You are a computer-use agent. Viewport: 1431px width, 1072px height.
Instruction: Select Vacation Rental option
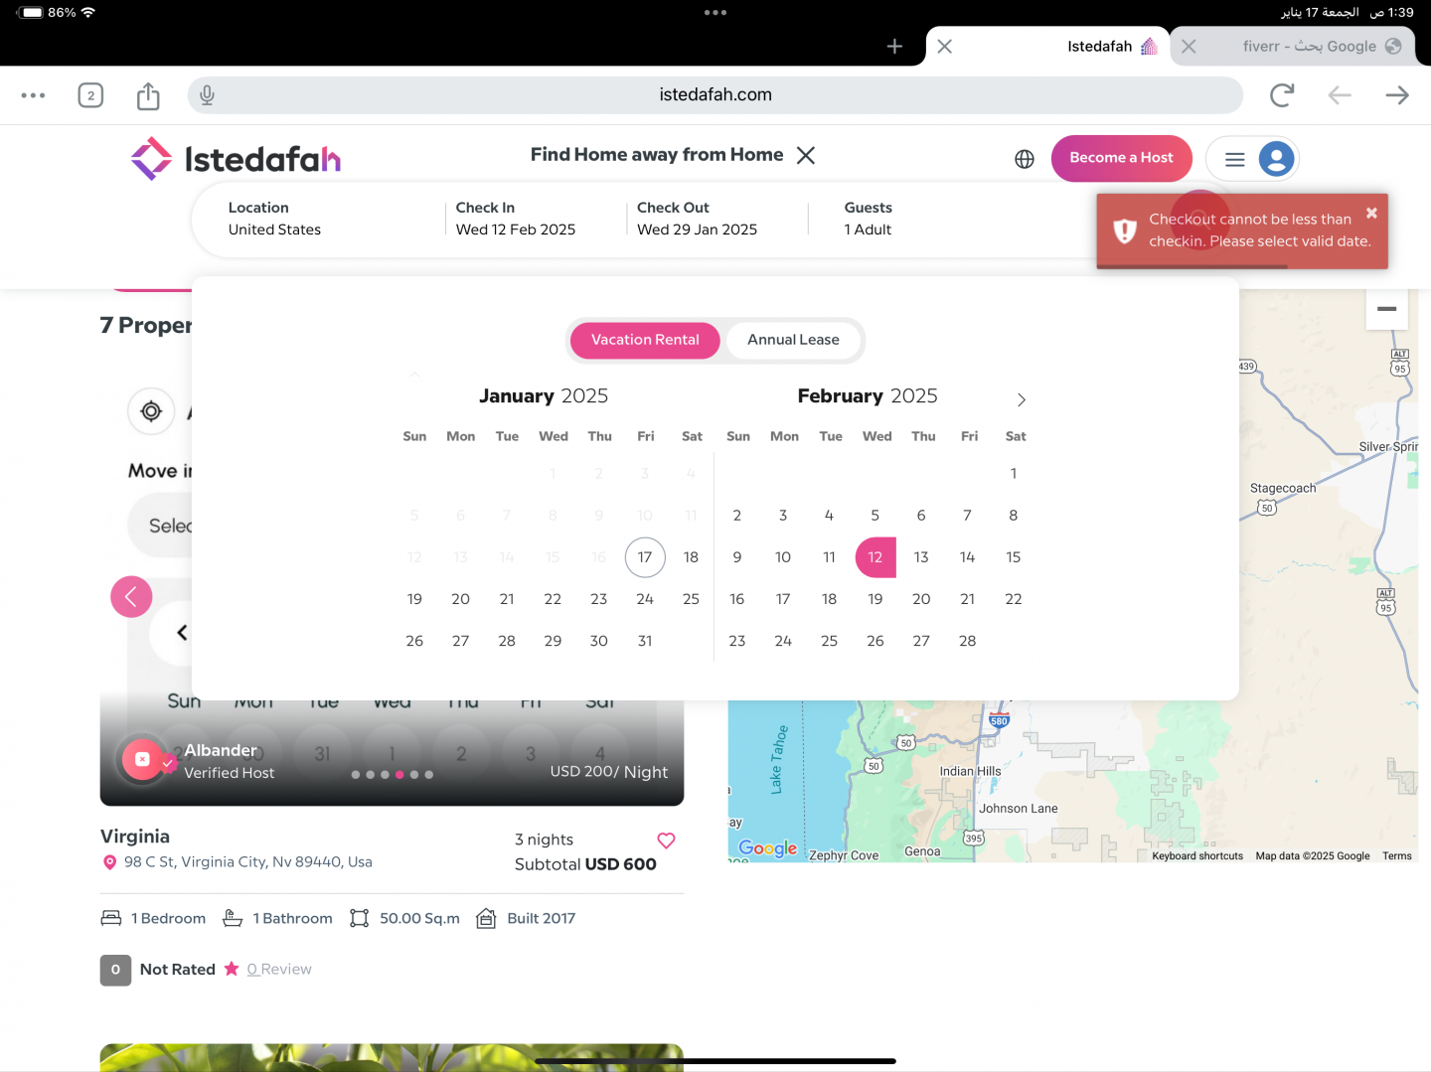(645, 340)
